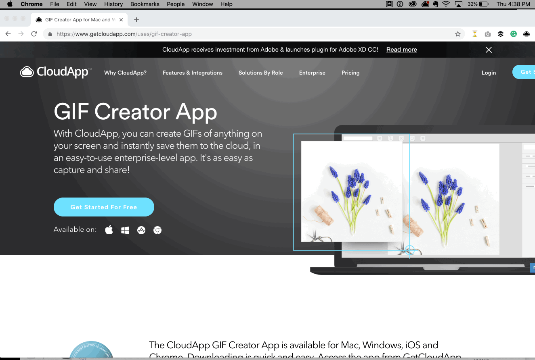
Task: Open the Solutions By Role menu
Action: click(x=260, y=73)
